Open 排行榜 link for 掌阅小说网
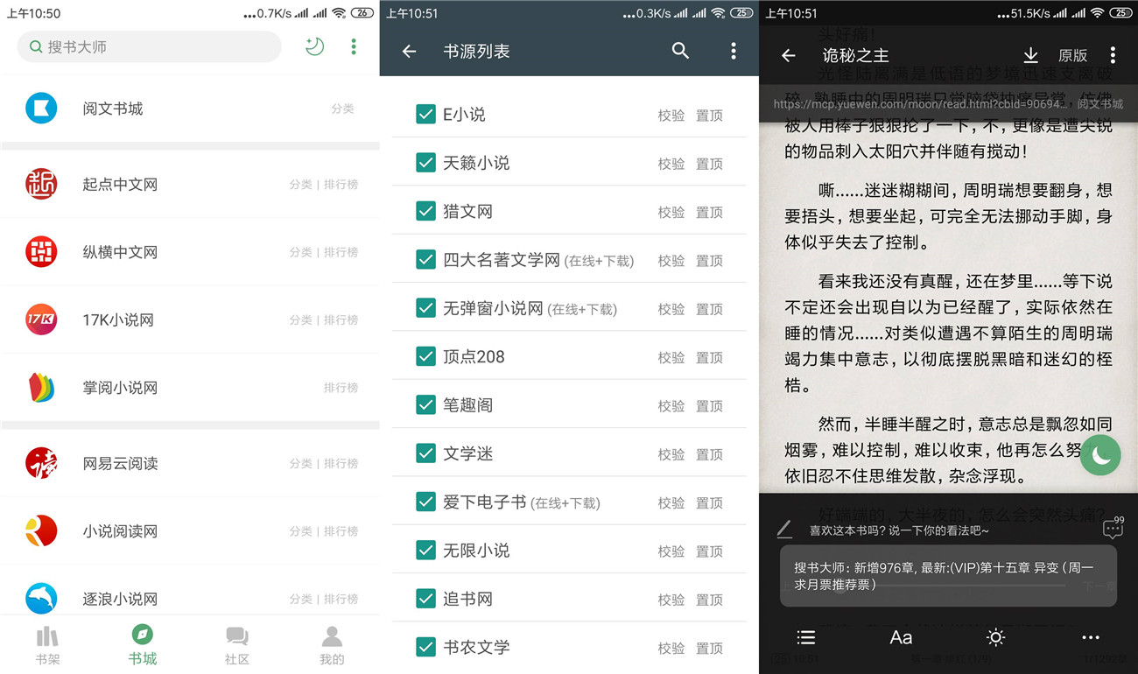Viewport: 1138px width, 674px height. [x=341, y=387]
